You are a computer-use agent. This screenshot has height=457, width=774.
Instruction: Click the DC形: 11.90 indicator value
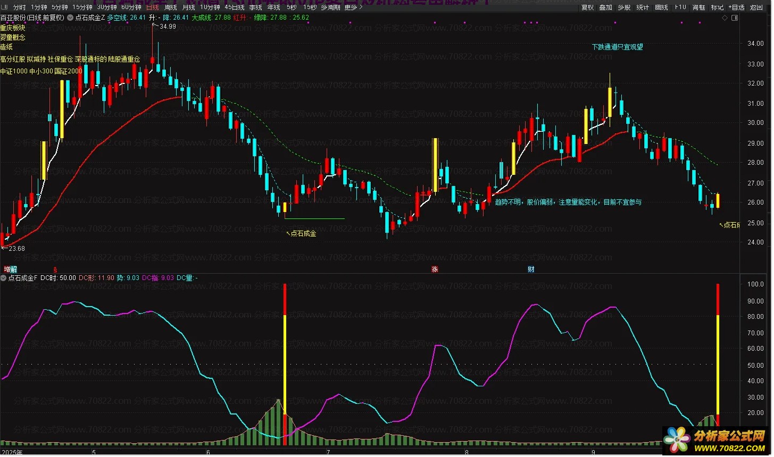tap(96, 278)
